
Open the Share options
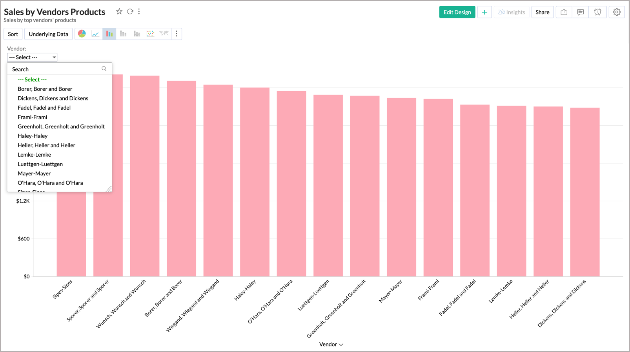pyautogui.click(x=543, y=12)
